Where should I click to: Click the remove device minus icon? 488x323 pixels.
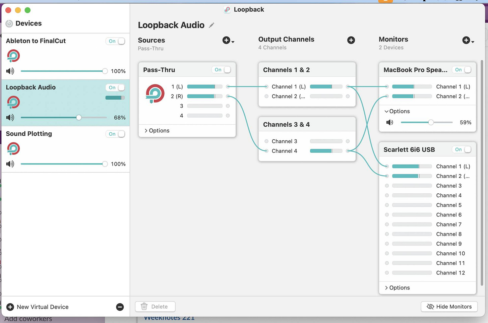coord(120,307)
